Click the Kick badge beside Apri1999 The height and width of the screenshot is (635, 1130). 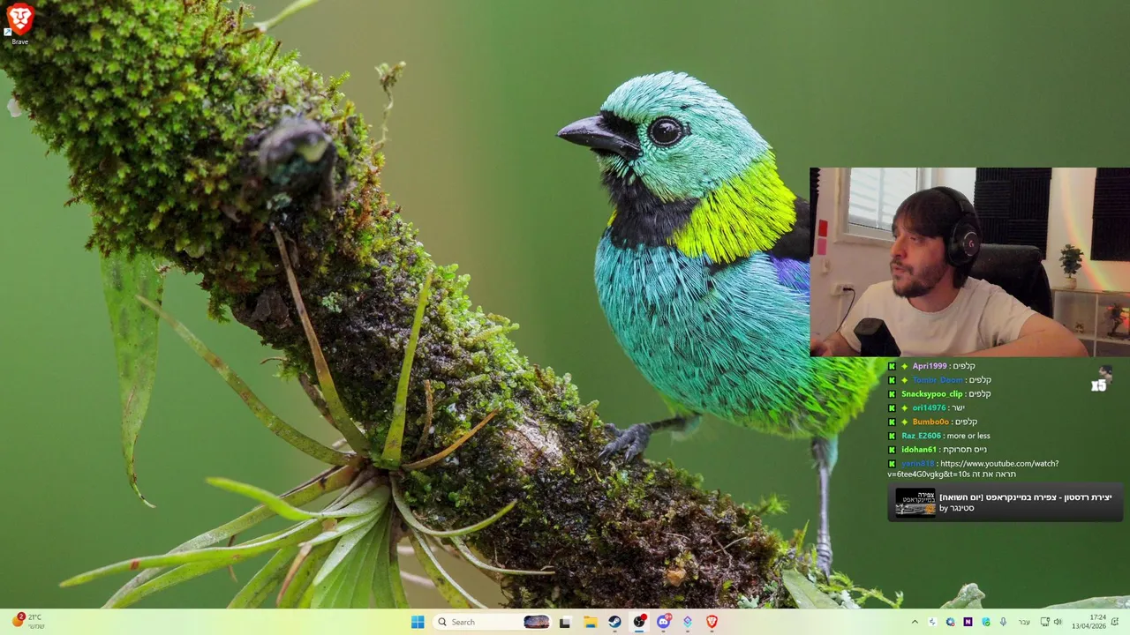pos(892,366)
